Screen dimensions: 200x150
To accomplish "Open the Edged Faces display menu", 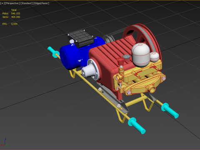I will coord(41,3).
